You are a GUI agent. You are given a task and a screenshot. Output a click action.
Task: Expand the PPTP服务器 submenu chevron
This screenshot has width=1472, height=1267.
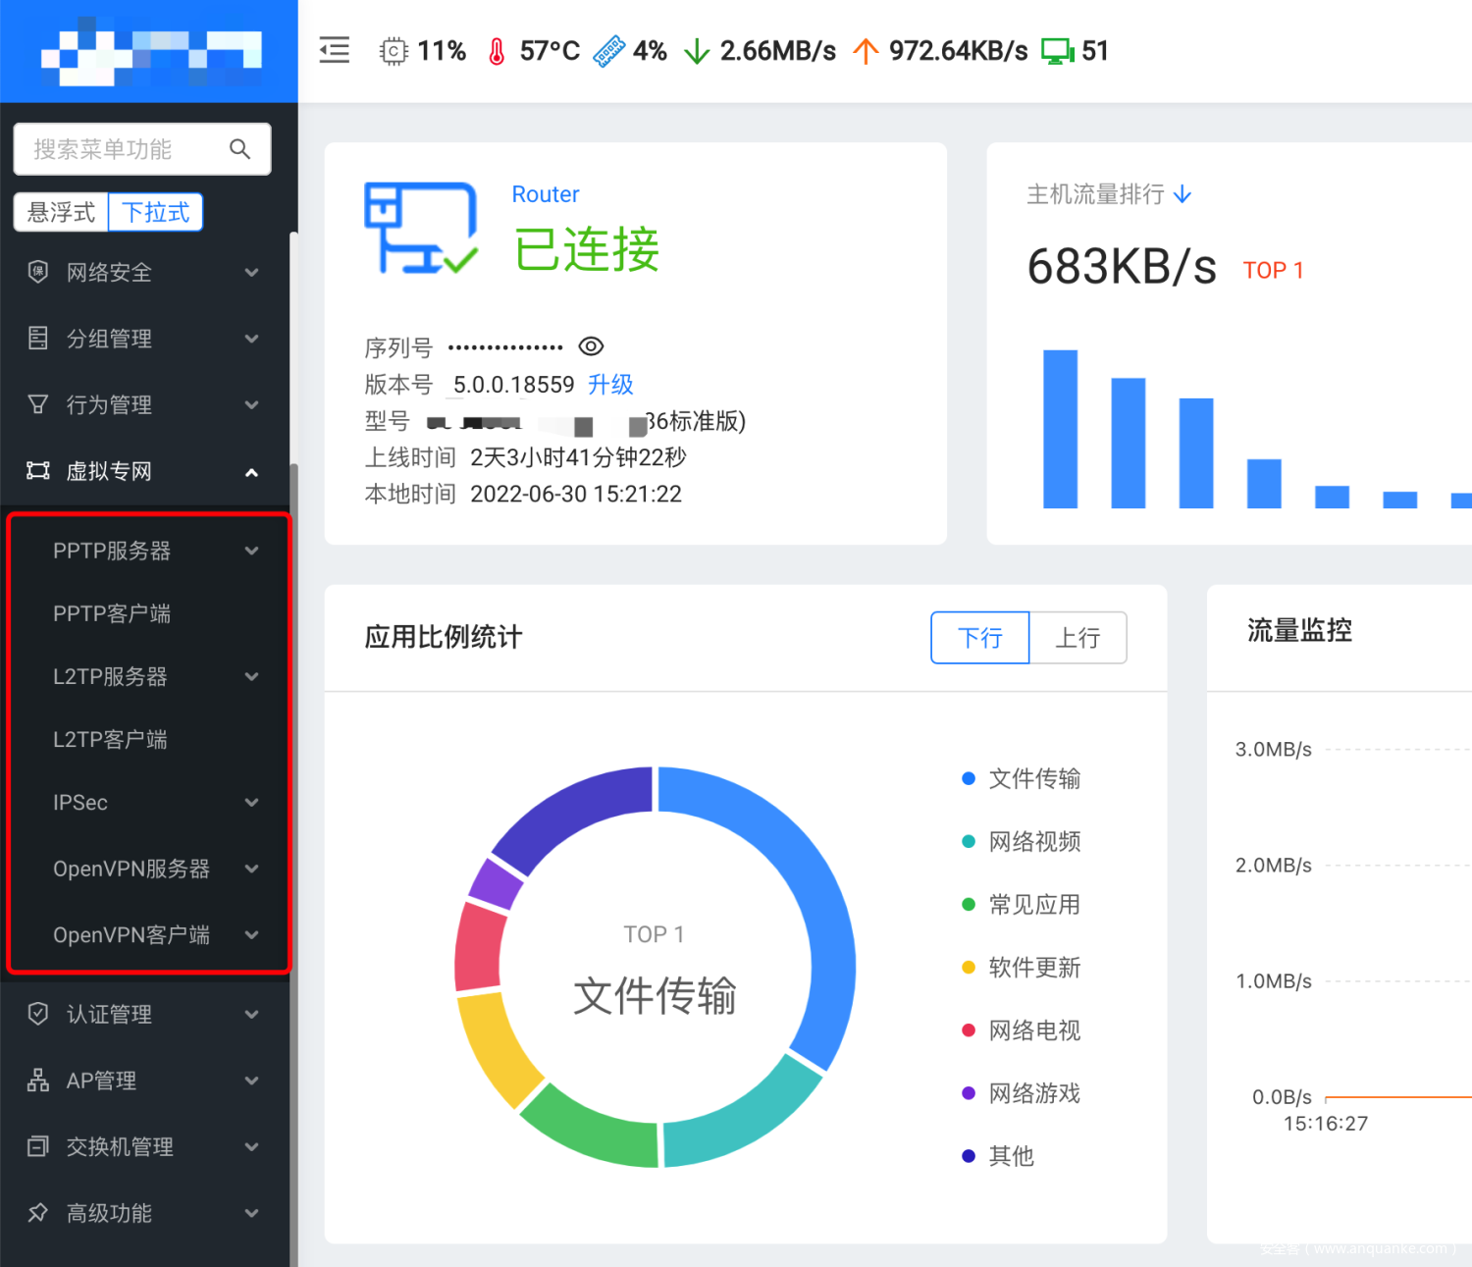252,551
